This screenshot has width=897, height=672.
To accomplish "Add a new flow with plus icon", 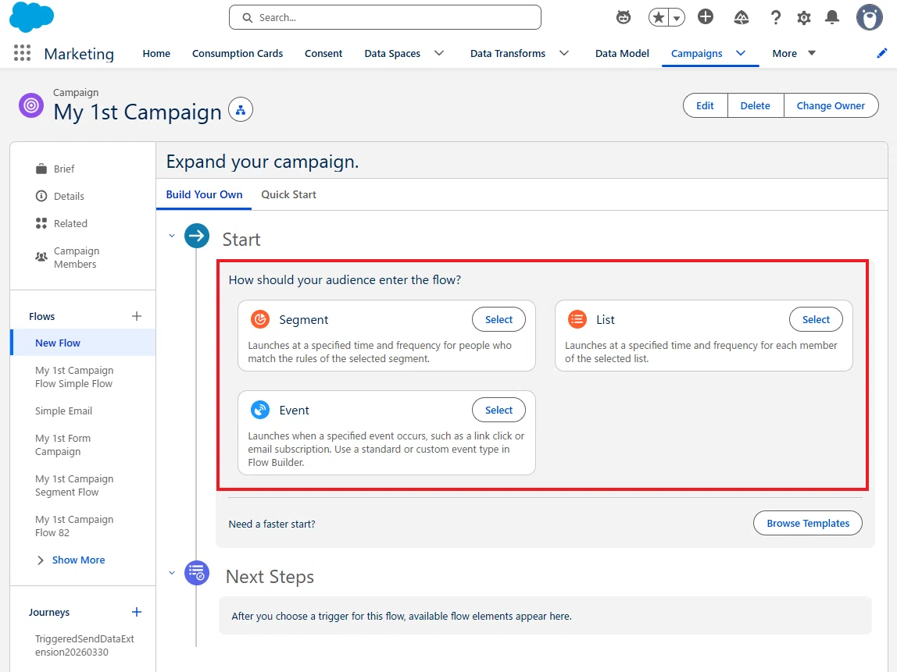I will pyautogui.click(x=137, y=316).
